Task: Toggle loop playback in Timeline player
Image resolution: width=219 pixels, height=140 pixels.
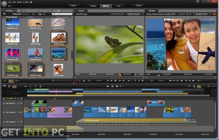Action: tap(152, 81)
